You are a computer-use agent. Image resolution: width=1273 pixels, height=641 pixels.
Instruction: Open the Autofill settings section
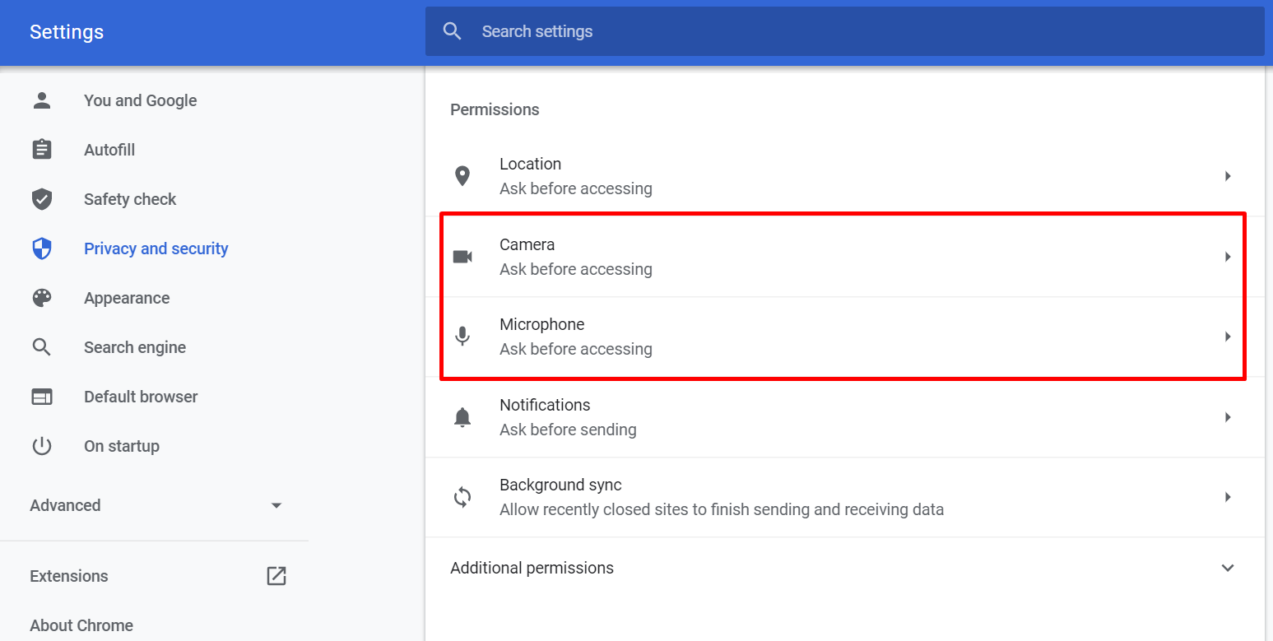click(x=109, y=150)
